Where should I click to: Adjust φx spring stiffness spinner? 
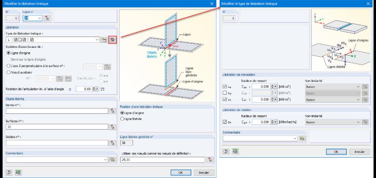pos(272,122)
